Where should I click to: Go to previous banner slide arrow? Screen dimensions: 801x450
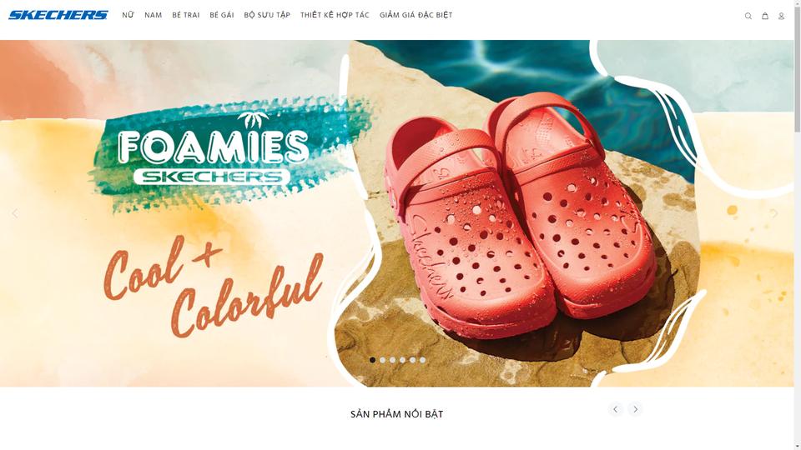point(15,213)
